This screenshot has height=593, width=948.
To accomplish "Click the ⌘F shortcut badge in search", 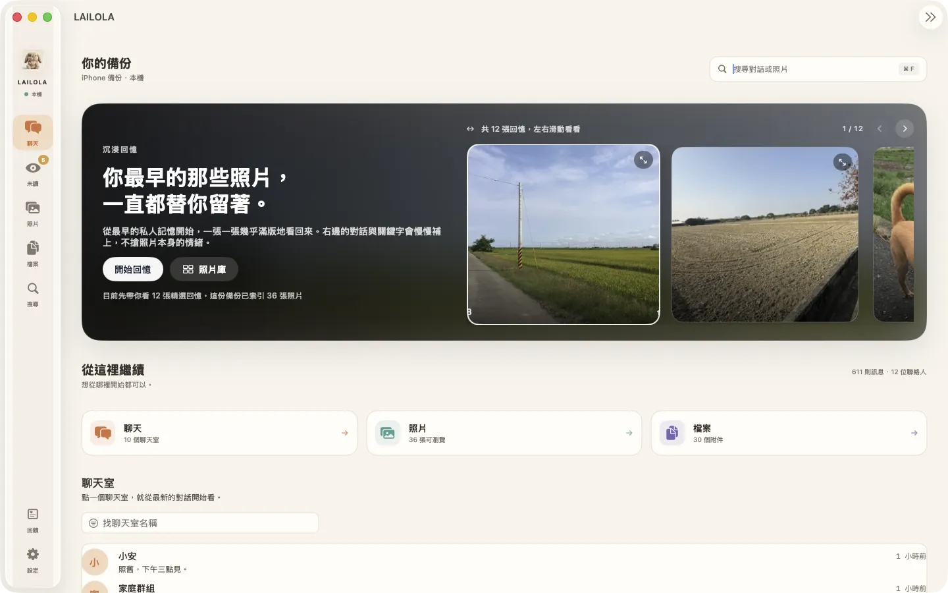I will point(908,69).
